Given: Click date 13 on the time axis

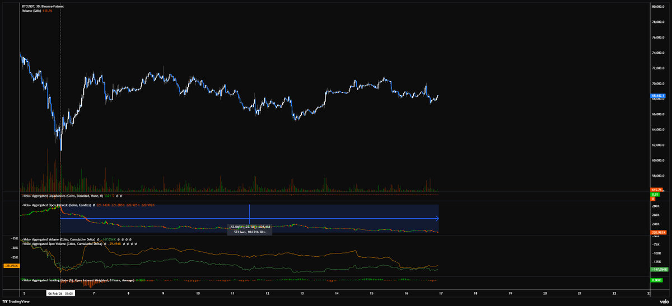Looking at the screenshot, I should tap(302, 293).
